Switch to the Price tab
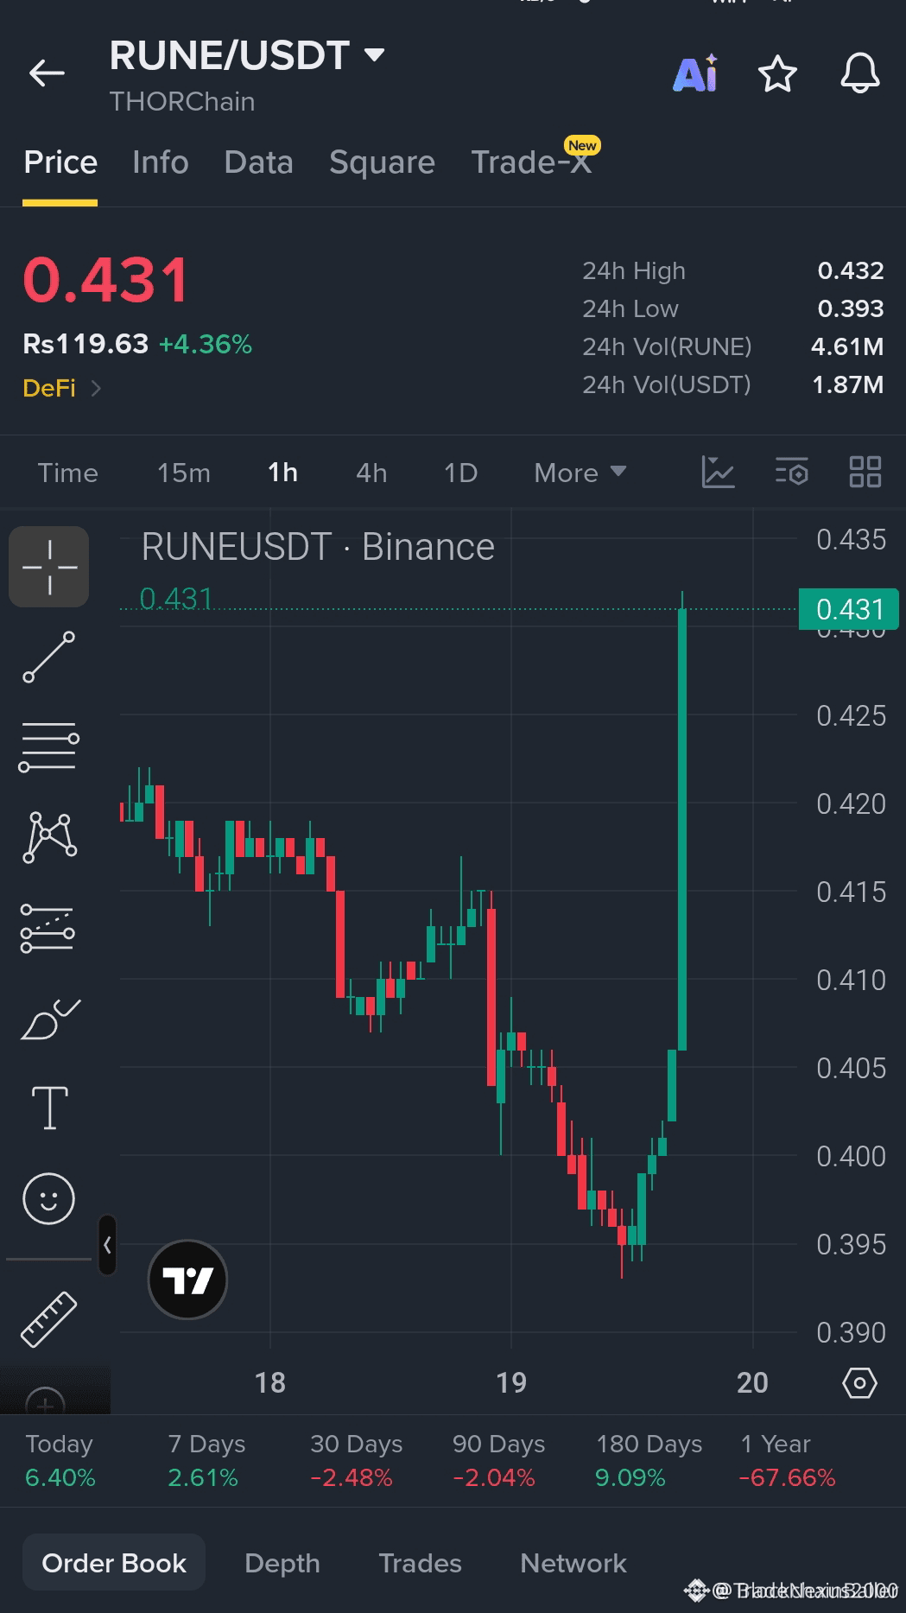This screenshot has height=1613, width=906. [60, 162]
